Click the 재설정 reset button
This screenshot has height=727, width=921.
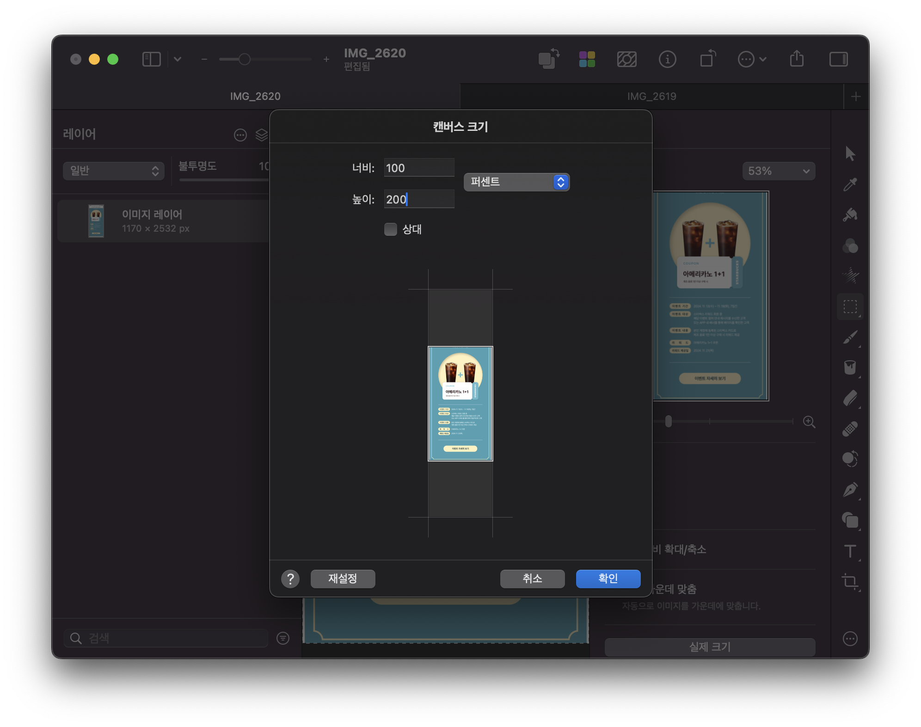[x=343, y=579]
